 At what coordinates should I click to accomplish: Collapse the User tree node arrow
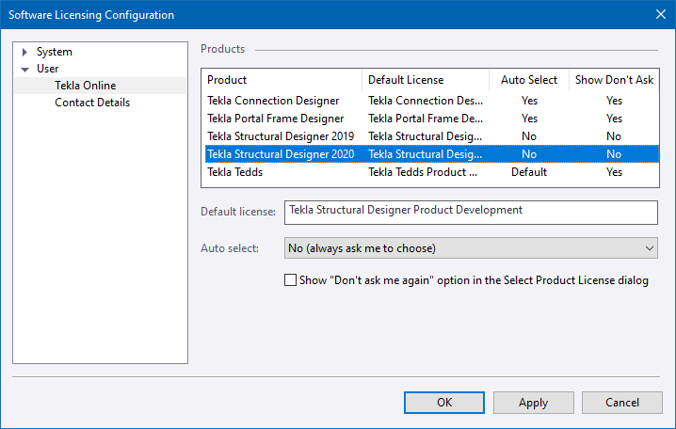[x=25, y=70]
